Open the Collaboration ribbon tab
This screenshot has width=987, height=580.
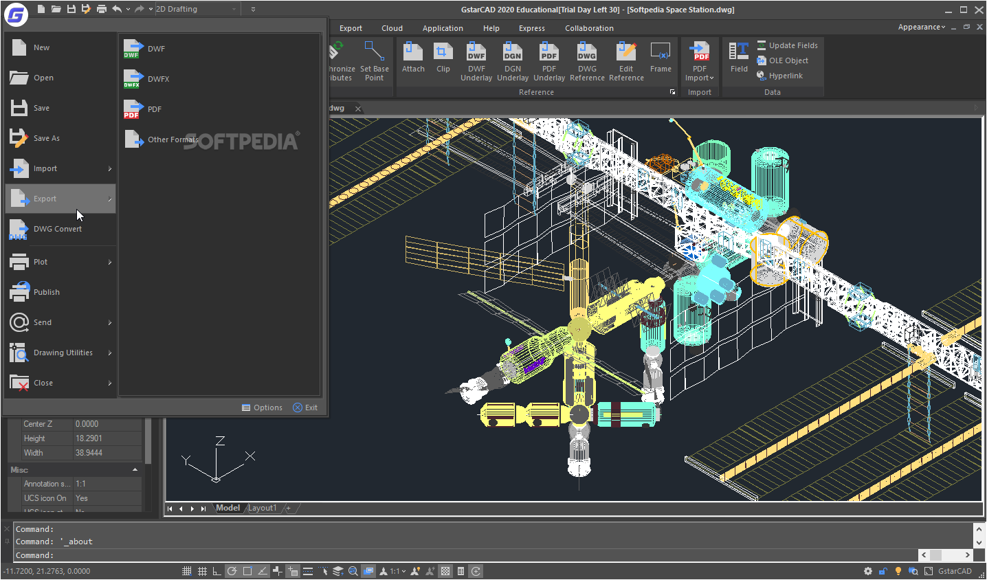[x=589, y=28]
